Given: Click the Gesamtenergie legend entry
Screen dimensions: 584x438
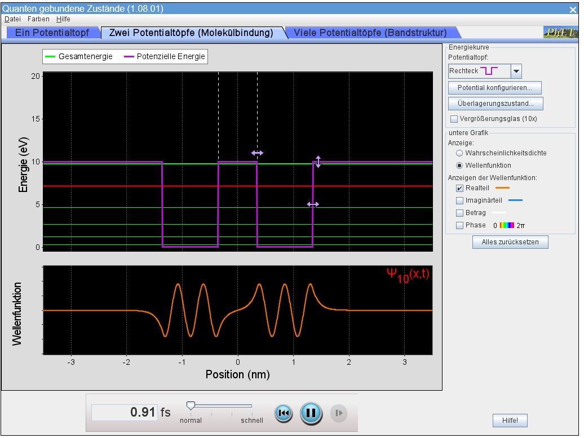Looking at the screenshot, I should tap(78, 56).
